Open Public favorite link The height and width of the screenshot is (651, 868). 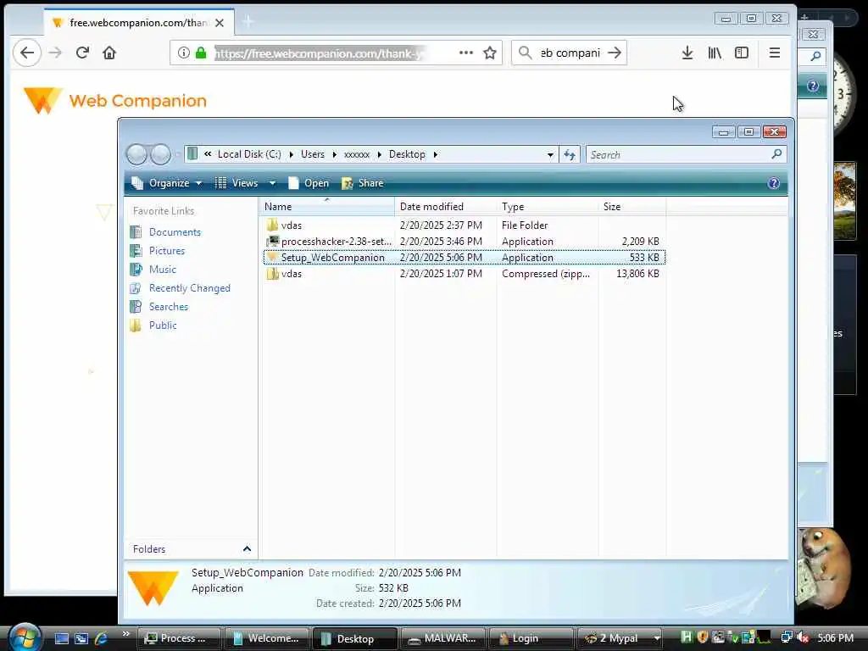click(163, 325)
